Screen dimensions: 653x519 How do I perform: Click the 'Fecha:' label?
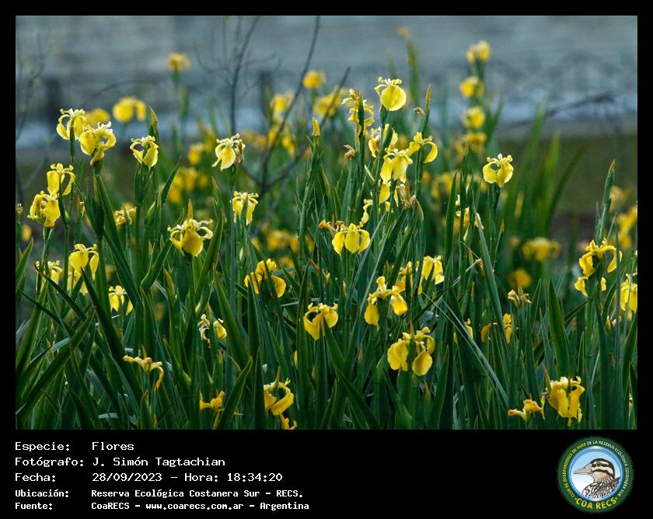pos(36,477)
